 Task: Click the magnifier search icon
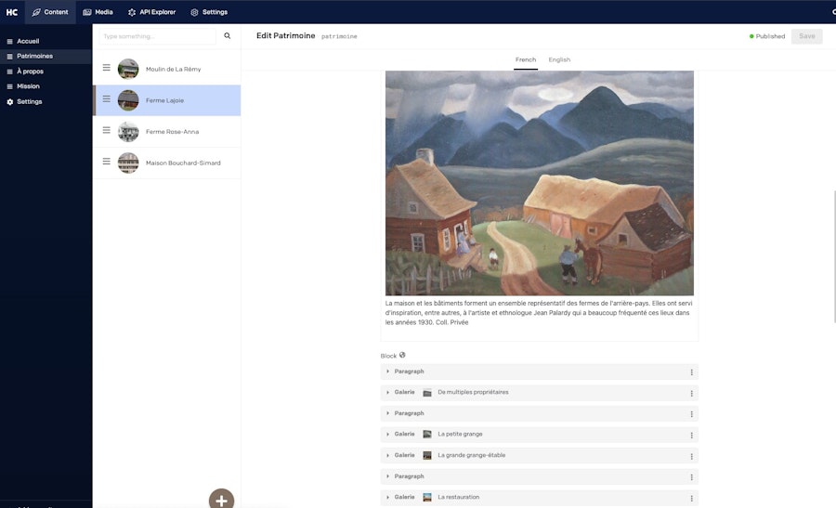pos(228,35)
